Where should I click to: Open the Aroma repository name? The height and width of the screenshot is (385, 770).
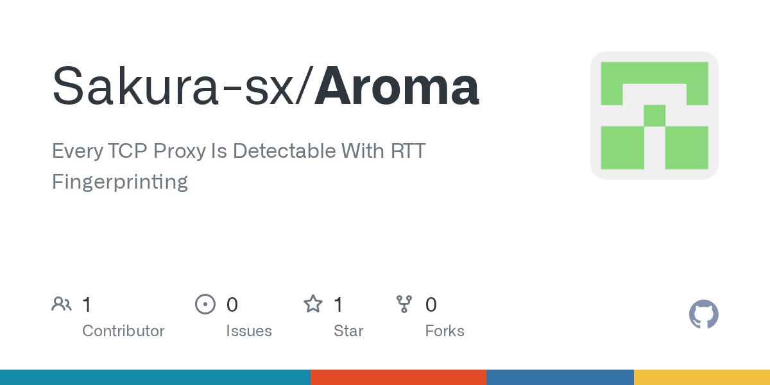397,87
